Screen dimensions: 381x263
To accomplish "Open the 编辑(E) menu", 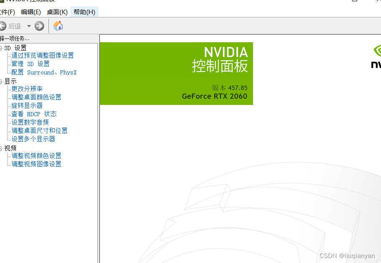I will pos(31,12).
